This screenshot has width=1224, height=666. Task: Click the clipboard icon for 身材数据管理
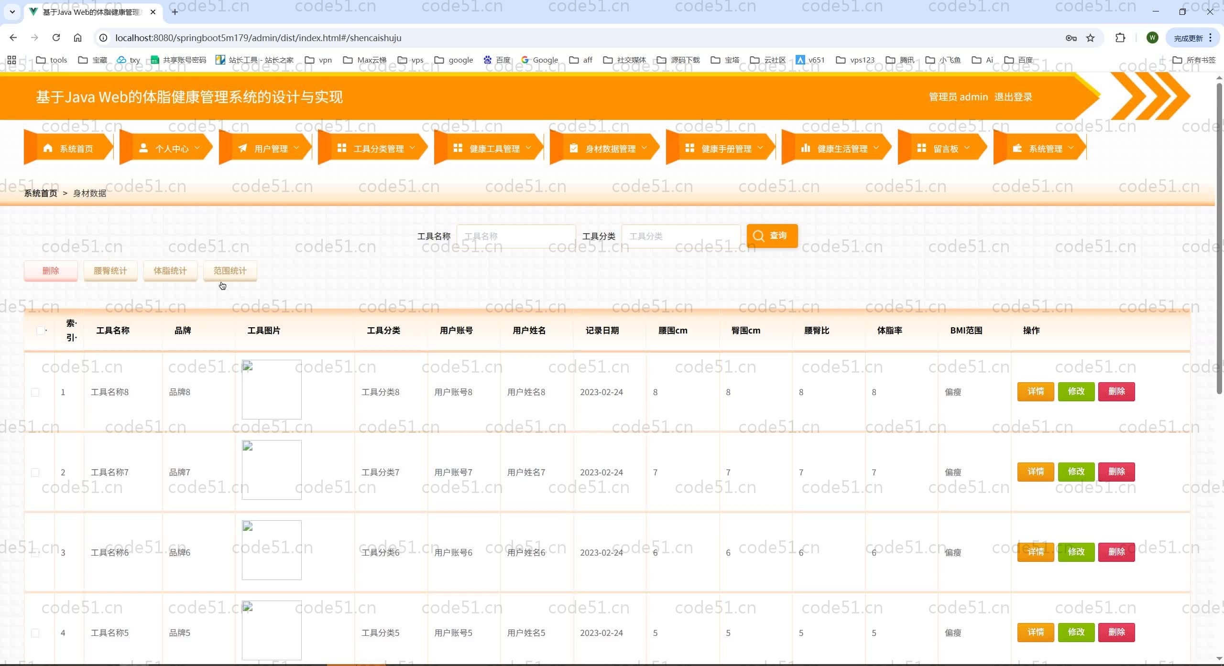(x=574, y=148)
